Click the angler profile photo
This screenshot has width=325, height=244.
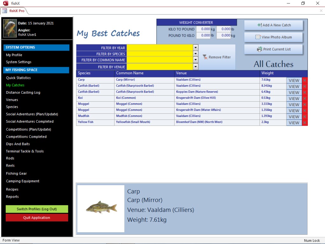click(x=10, y=28)
